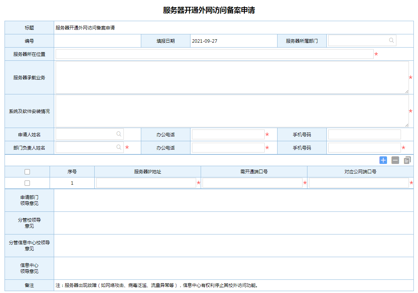Tick the select-all checkbox in table header
This screenshot has width=418, height=293.
[27, 172]
